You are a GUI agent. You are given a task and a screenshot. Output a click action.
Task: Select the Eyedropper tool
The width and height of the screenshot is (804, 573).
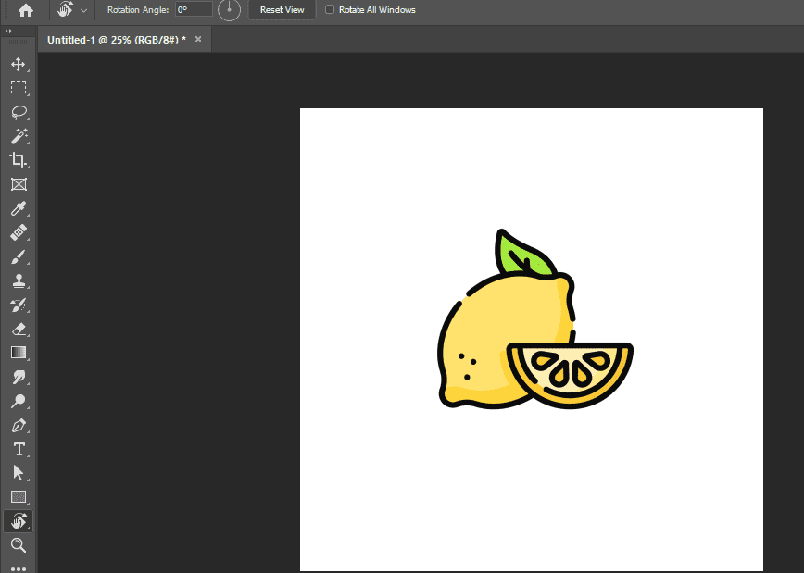(x=19, y=208)
